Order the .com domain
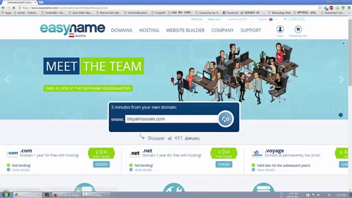 101,164
